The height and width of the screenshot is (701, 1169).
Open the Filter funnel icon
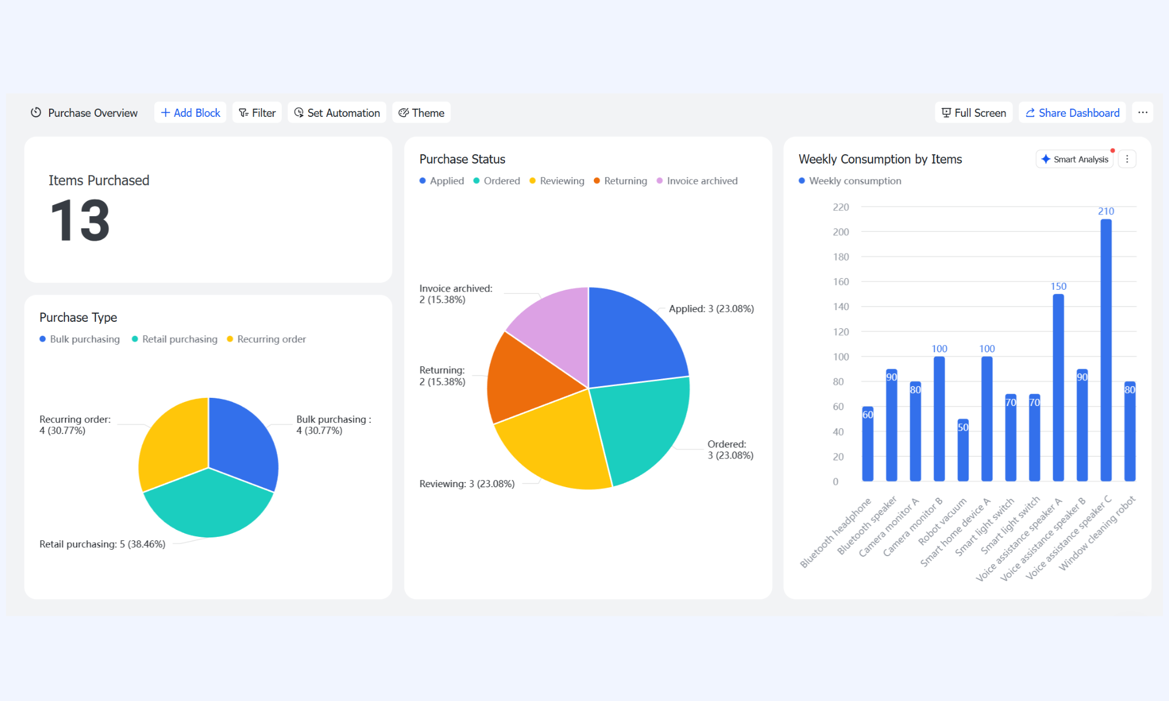(x=244, y=113)
